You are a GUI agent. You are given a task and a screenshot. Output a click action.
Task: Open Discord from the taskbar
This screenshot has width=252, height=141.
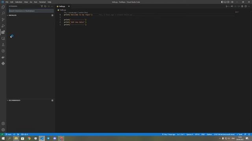pos(55,138)
